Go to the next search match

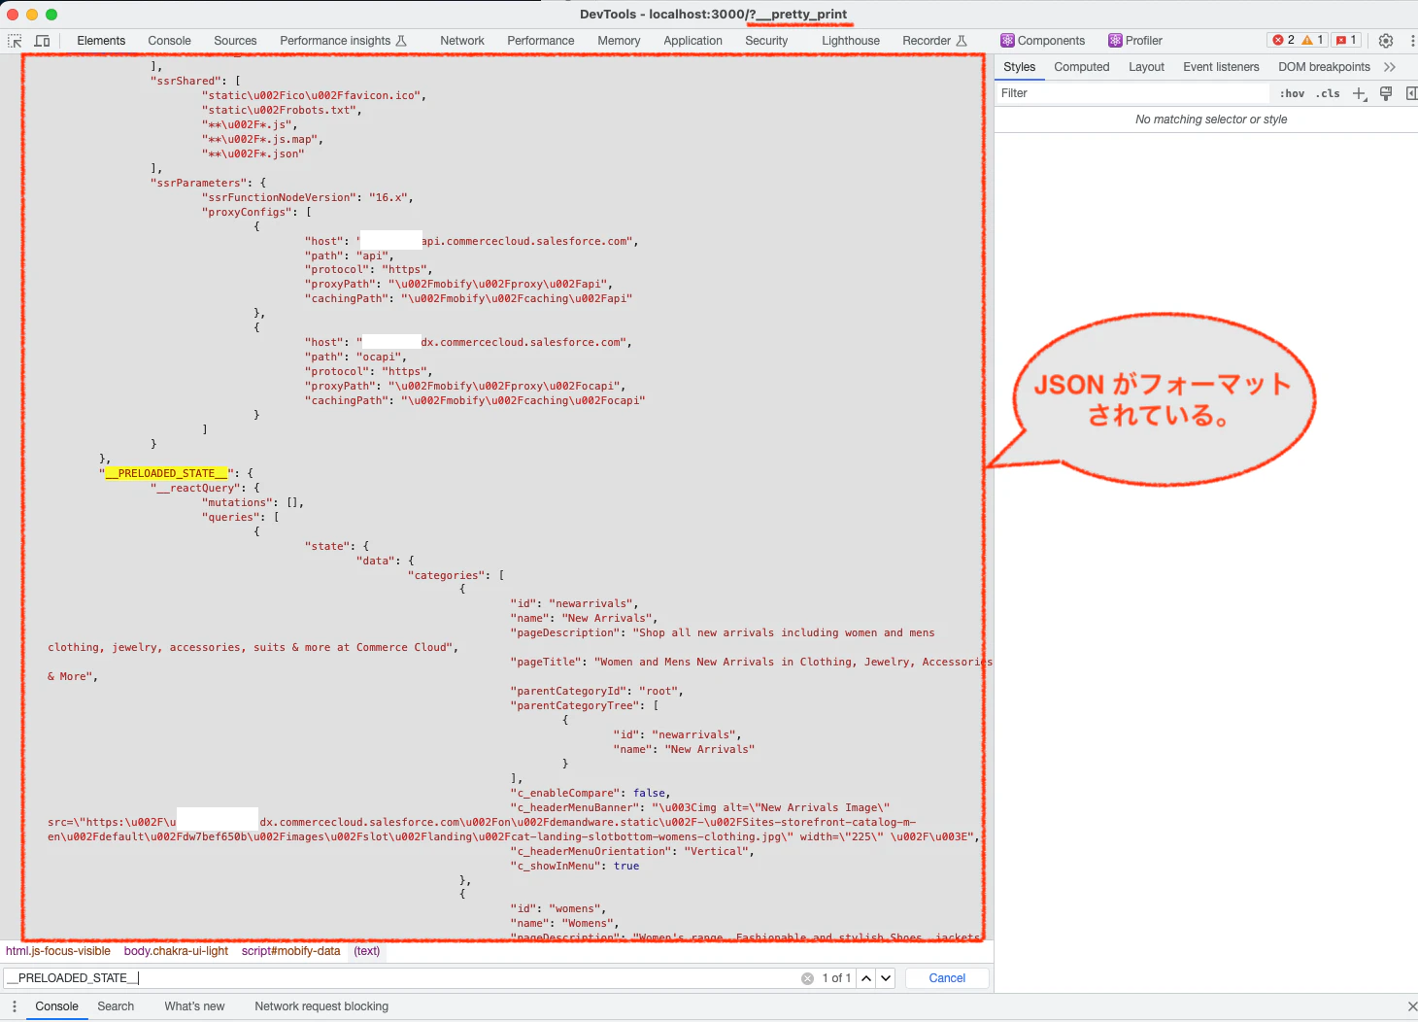886,978
